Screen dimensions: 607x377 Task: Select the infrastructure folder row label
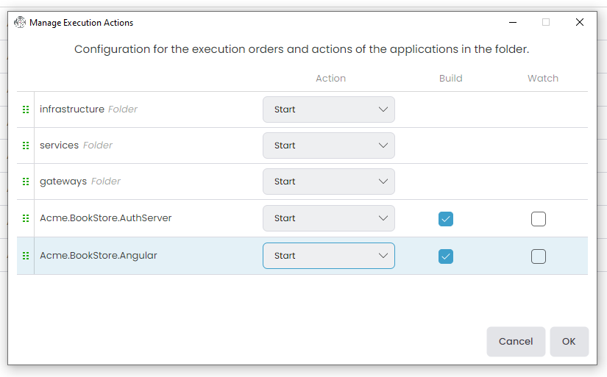[72, 109]
